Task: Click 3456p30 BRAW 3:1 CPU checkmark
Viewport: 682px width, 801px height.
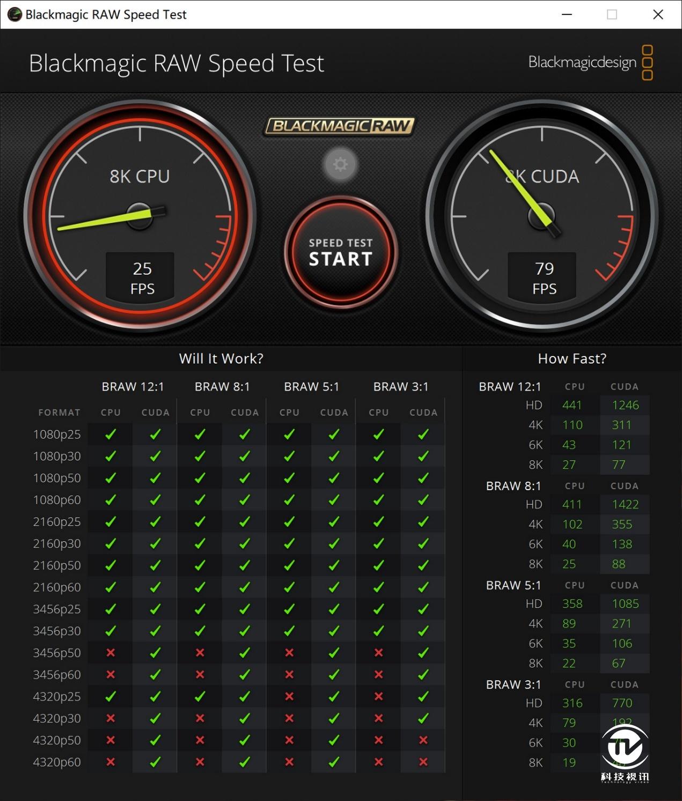Action: click(x=378, y=631)
